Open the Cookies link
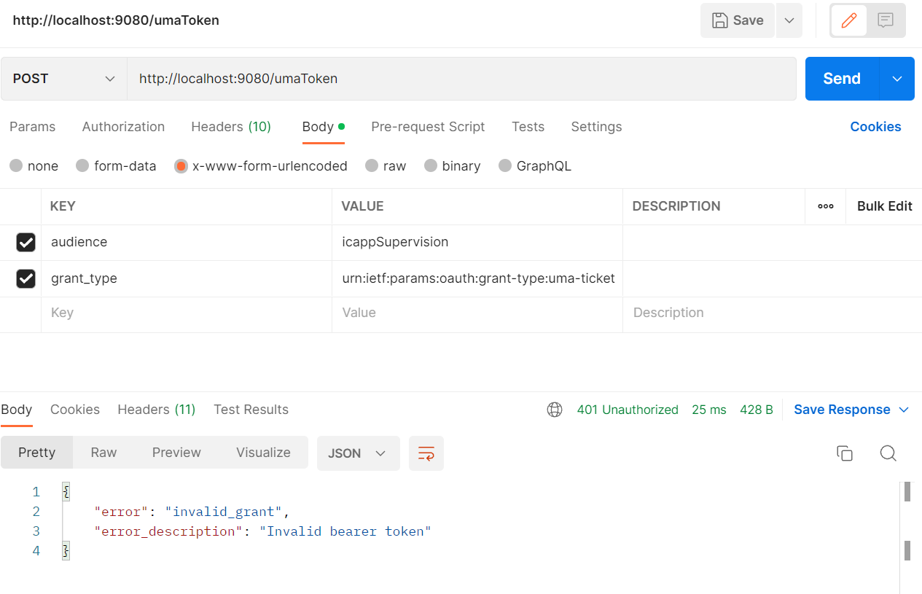Screen dimensions: 922x594 (x=875, y=127)
